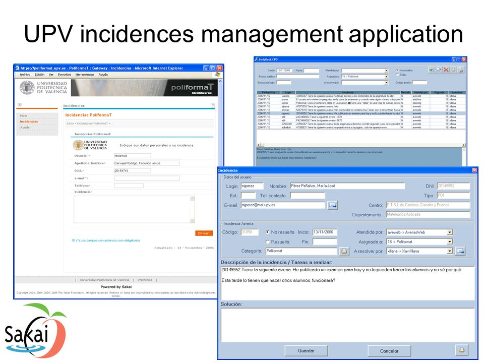The image size is (484, 363).
Task: Click the Internet Explorer page icon in title bar
Action: click(x=18, y=68)
